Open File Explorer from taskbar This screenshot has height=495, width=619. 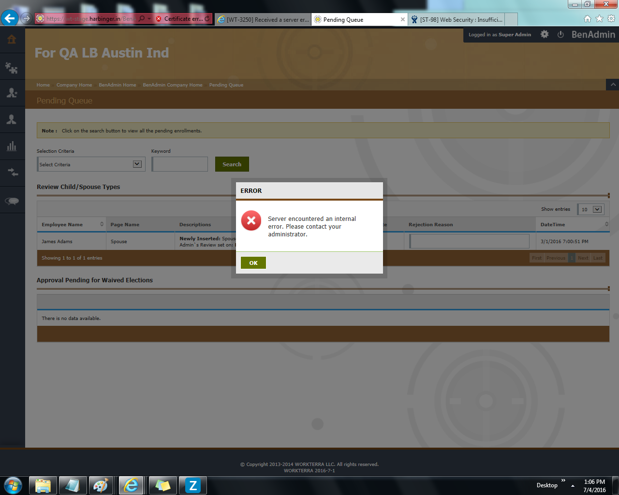click(x=43, y=485)
